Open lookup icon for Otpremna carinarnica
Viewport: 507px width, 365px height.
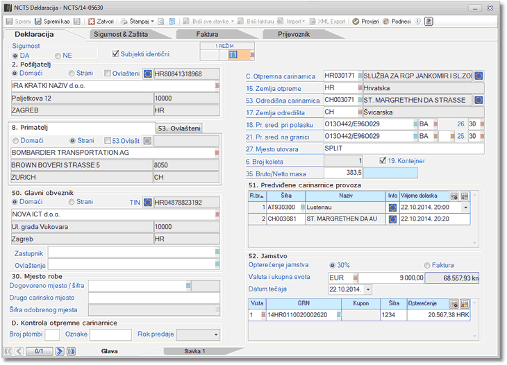[x=479, y=76]
